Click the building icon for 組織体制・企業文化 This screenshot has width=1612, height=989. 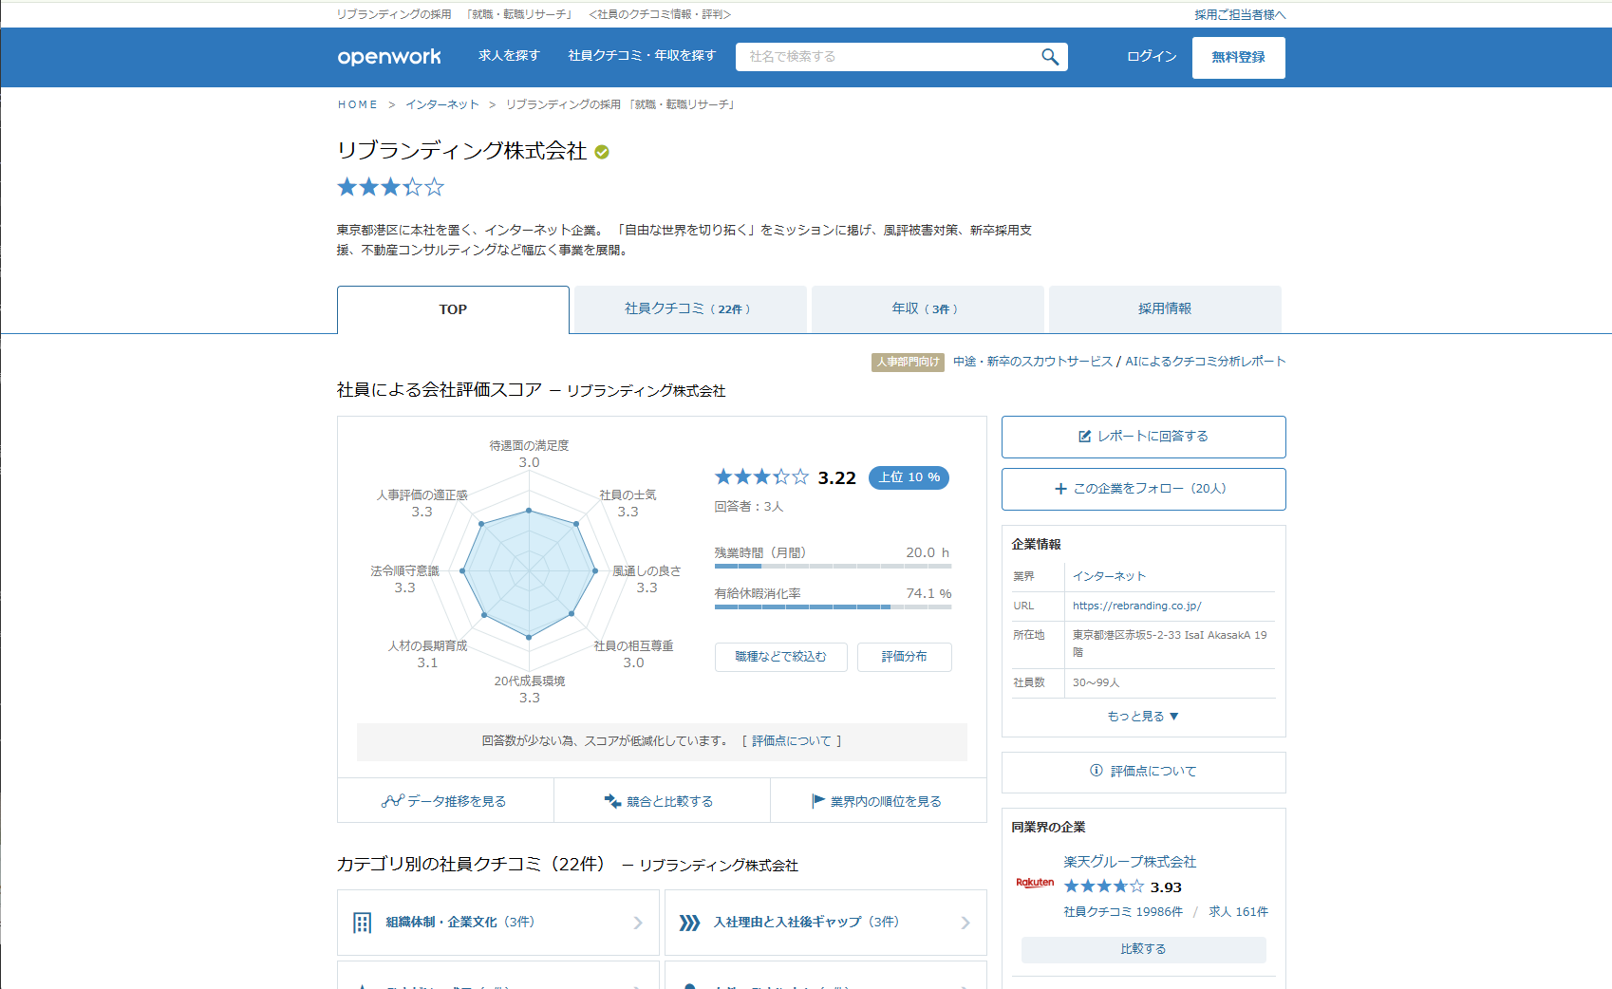(x=363, y=923)
